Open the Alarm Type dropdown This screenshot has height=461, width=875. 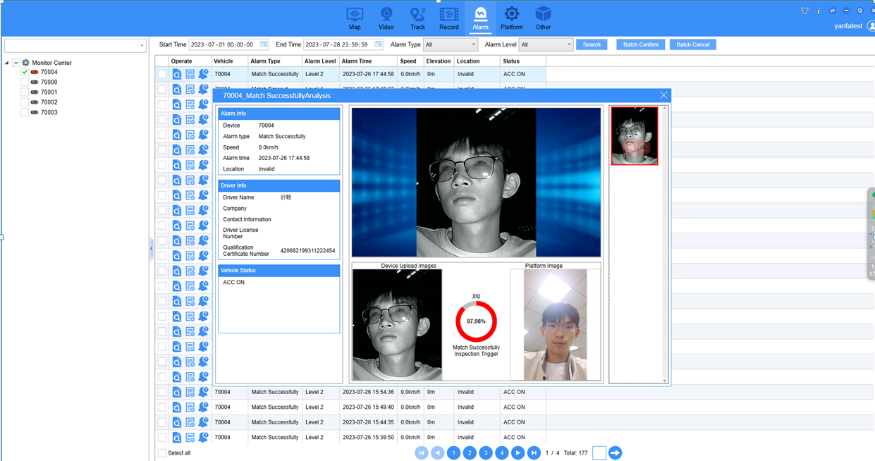click(450, 44)
